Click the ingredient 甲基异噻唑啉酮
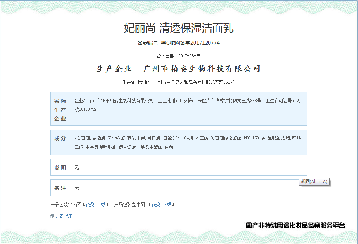The image size is (358, 244). pos(101,147)
